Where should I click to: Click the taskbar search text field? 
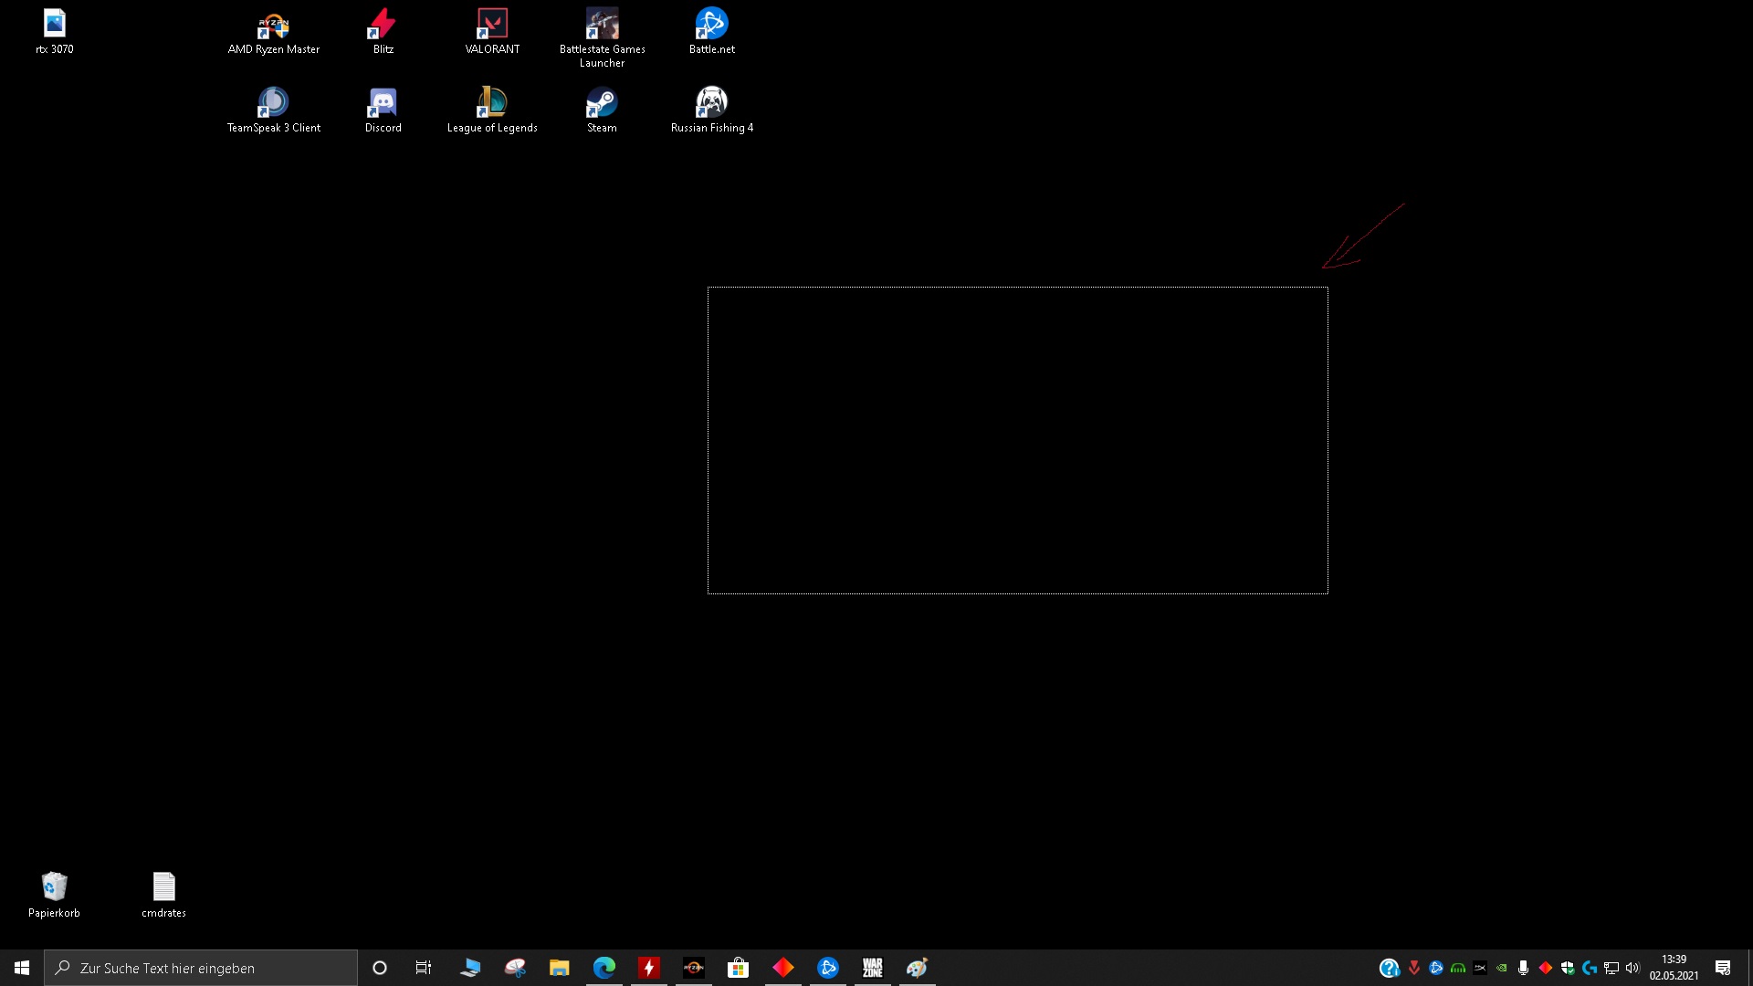(201, 968)
